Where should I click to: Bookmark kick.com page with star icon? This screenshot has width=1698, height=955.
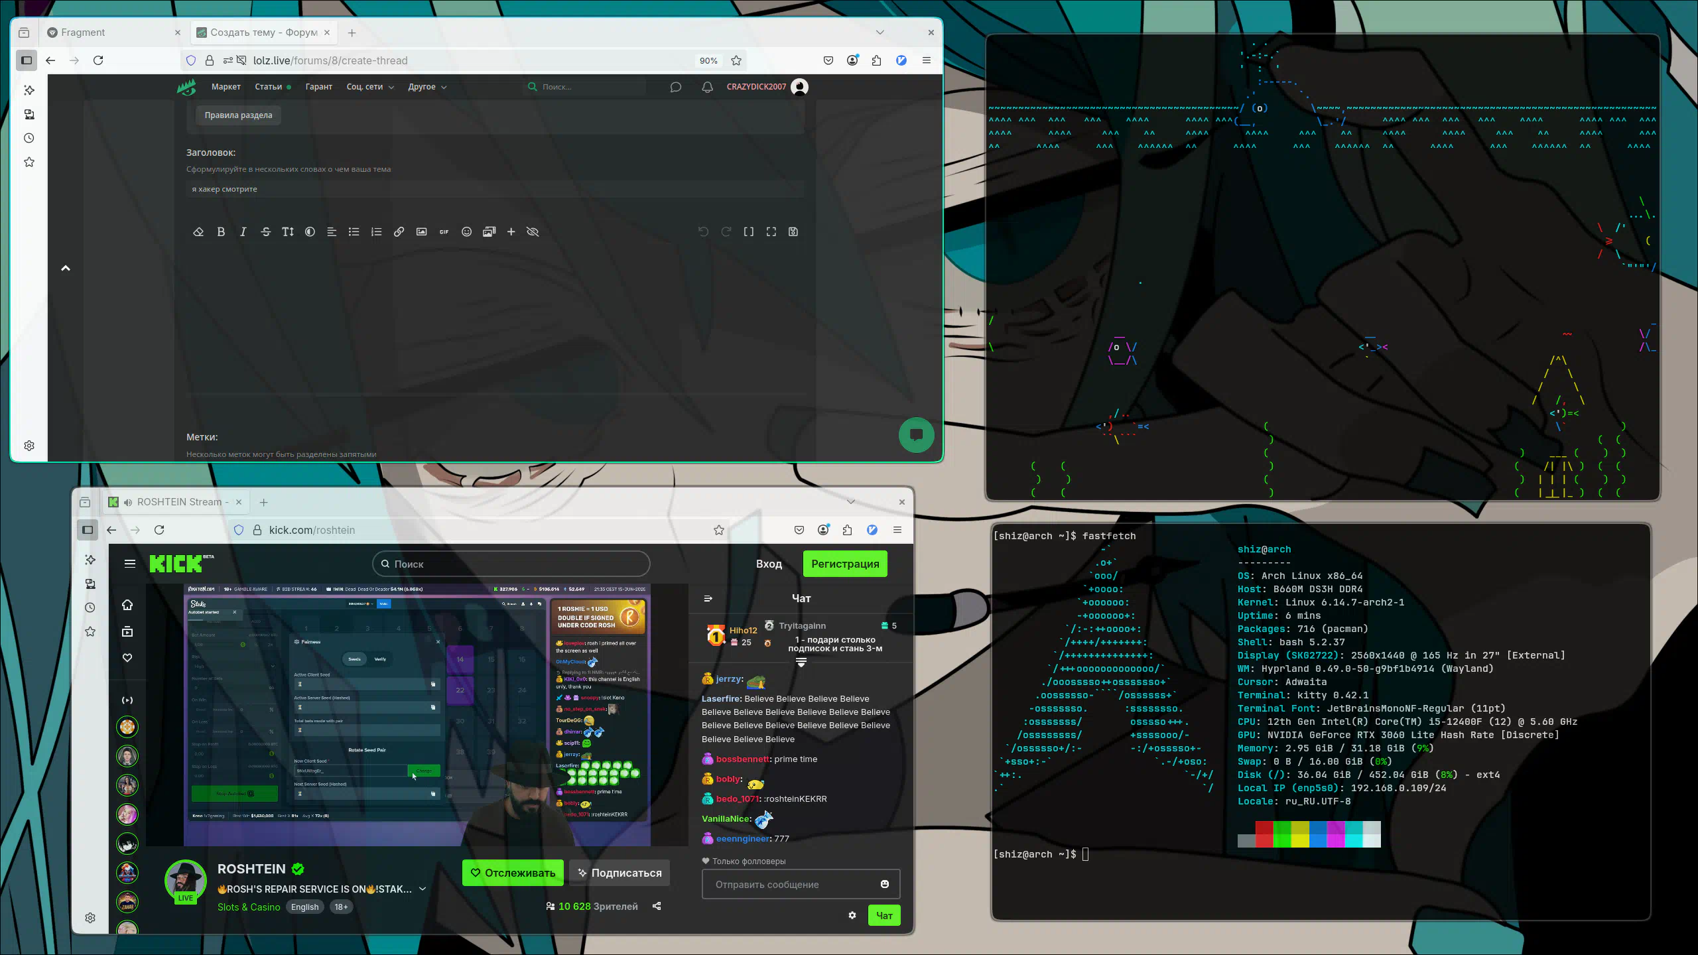tap(719, 530)
